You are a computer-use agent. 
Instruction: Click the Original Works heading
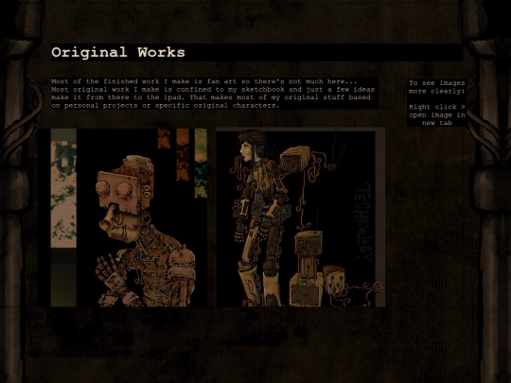click(118, 52)
